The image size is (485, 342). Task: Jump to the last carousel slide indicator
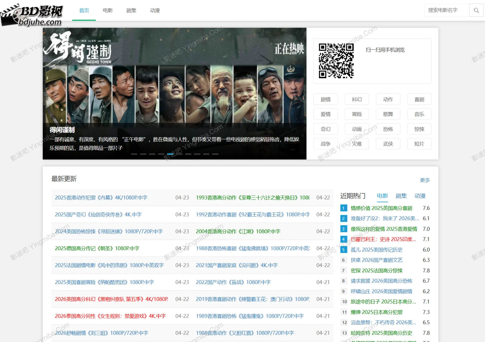coord(216,154)
